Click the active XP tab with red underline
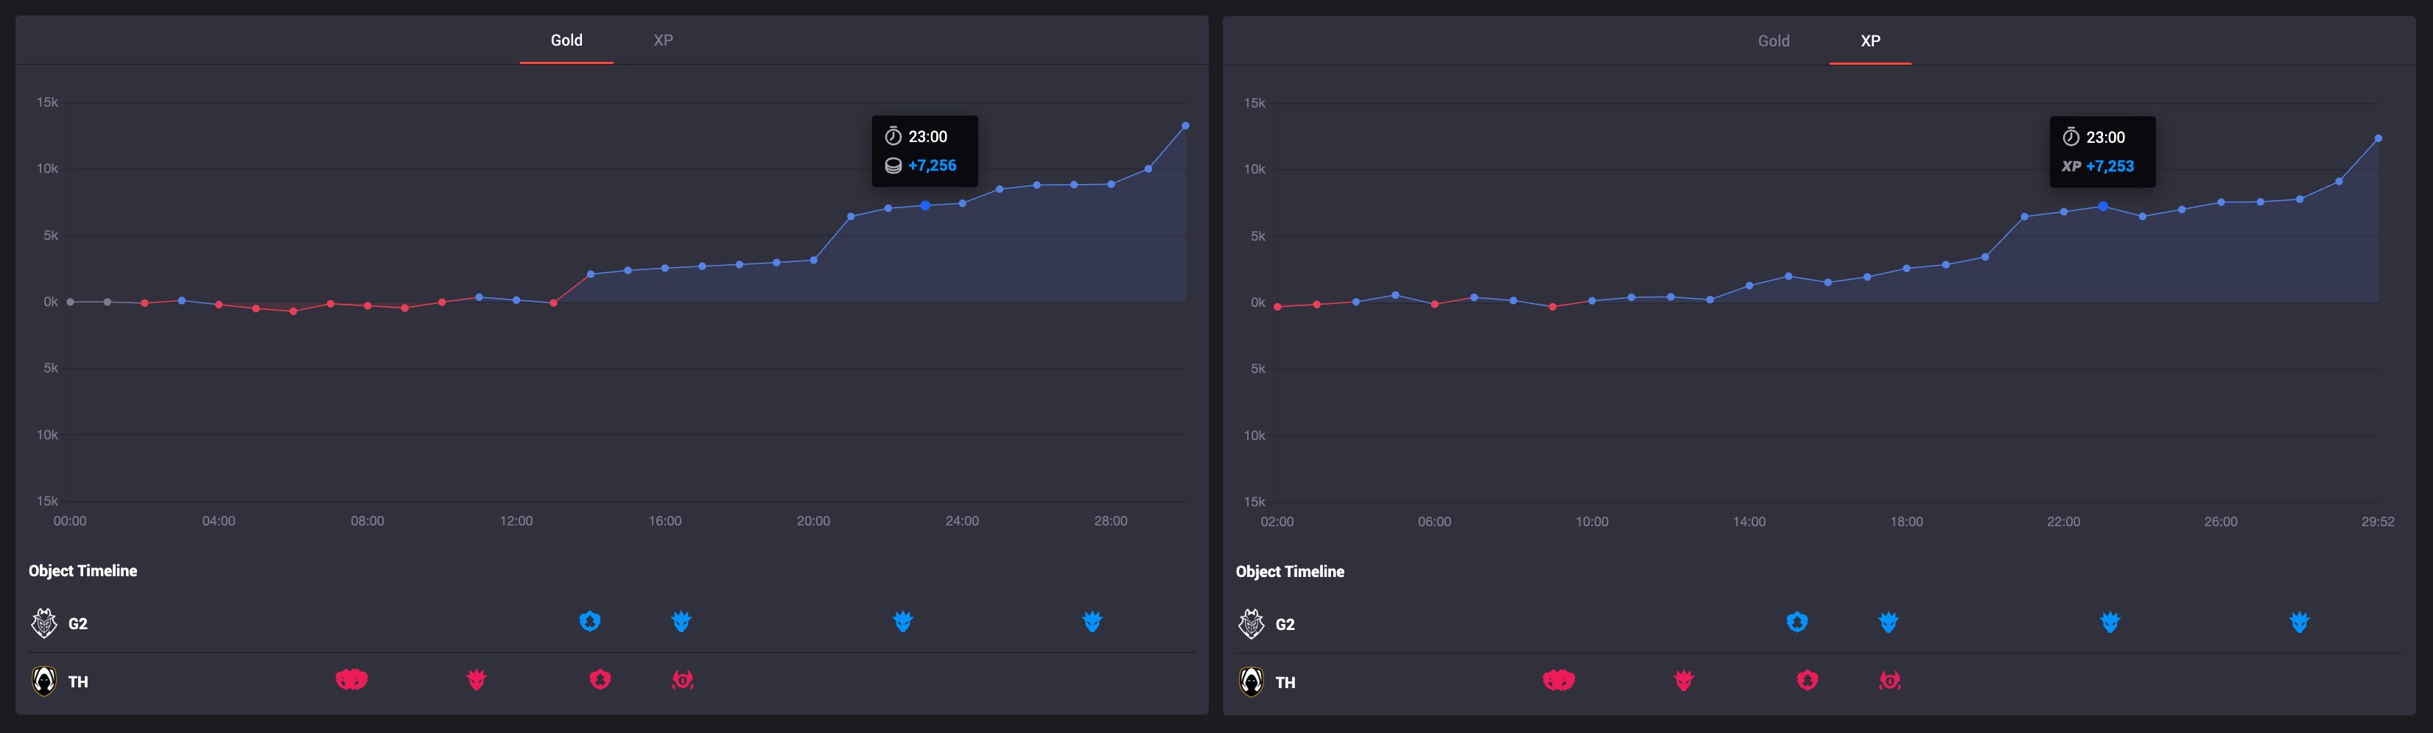 pos(1870,40)
